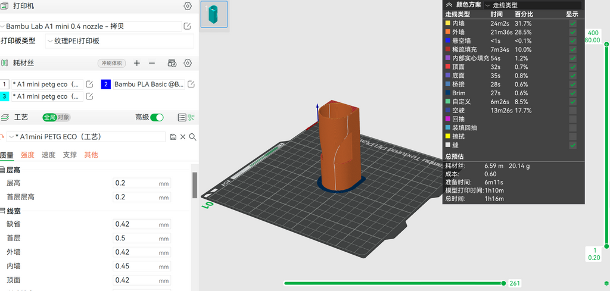Toggle display of 缝 seam points
Image resolution: width=610 pixels, height=291 pixels.
pos(572,145)
